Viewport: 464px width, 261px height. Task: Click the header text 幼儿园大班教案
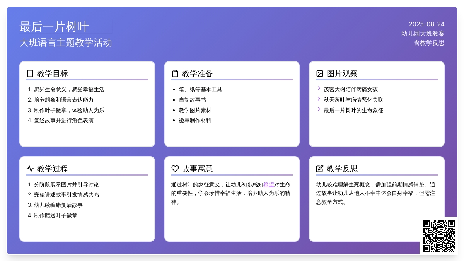click(423, 33)
